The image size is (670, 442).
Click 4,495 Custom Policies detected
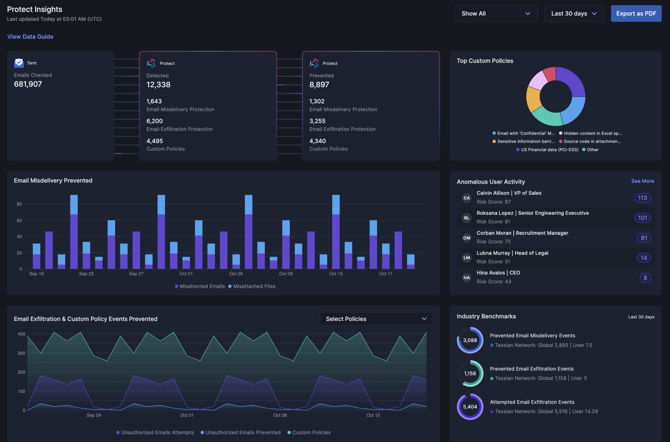point(166,145)
